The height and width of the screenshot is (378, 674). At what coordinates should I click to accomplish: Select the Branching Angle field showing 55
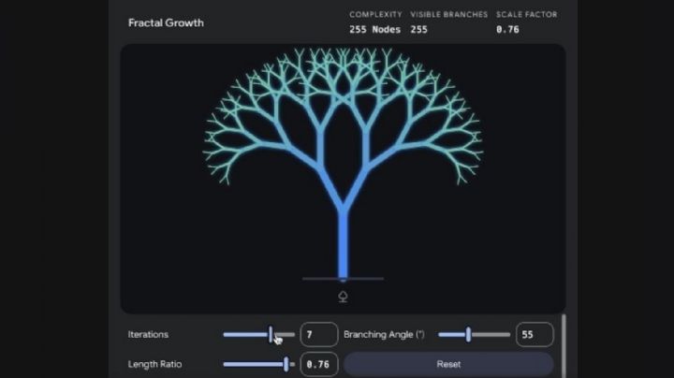[534, 334]
